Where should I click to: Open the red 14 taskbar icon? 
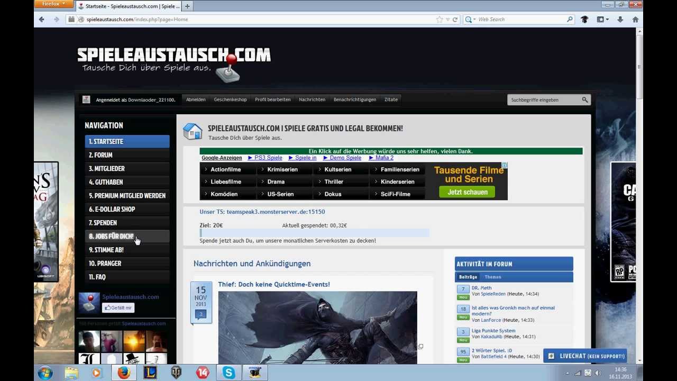point(203,373)
